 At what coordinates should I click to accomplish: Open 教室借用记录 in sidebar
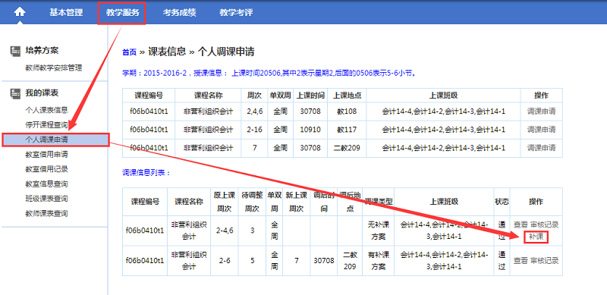(46, 169)
